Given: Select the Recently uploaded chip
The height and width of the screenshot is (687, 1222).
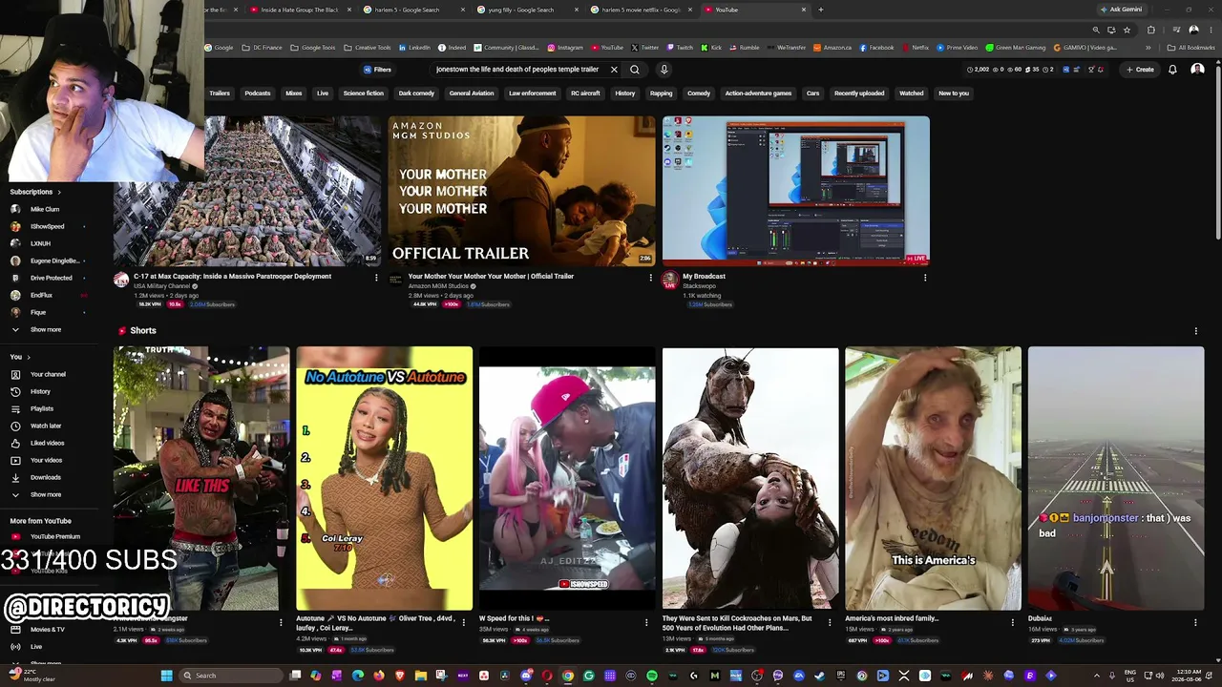Looking at the screenshot, I should [x=859, y=94].
